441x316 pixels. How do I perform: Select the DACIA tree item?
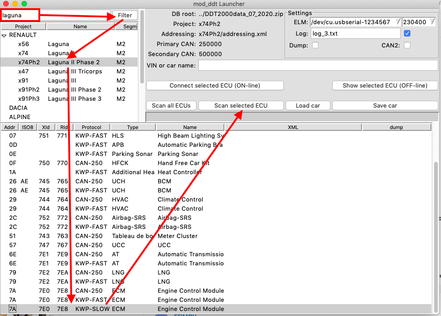click(x=18, y=108)
